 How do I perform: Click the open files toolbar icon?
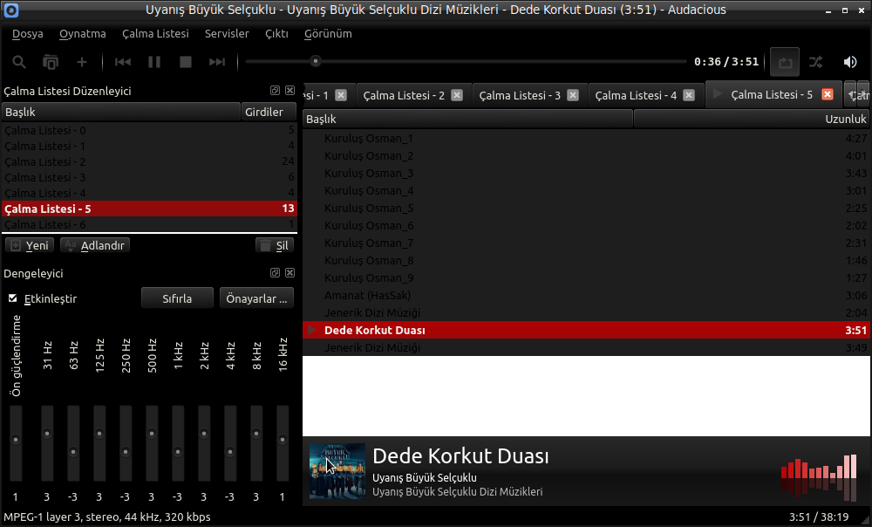tap(51, 62)
